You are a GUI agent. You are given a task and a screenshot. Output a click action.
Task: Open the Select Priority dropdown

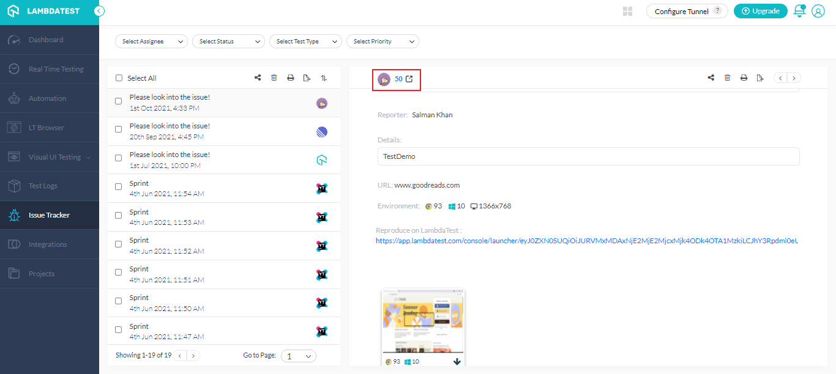[x=383, y=42]
